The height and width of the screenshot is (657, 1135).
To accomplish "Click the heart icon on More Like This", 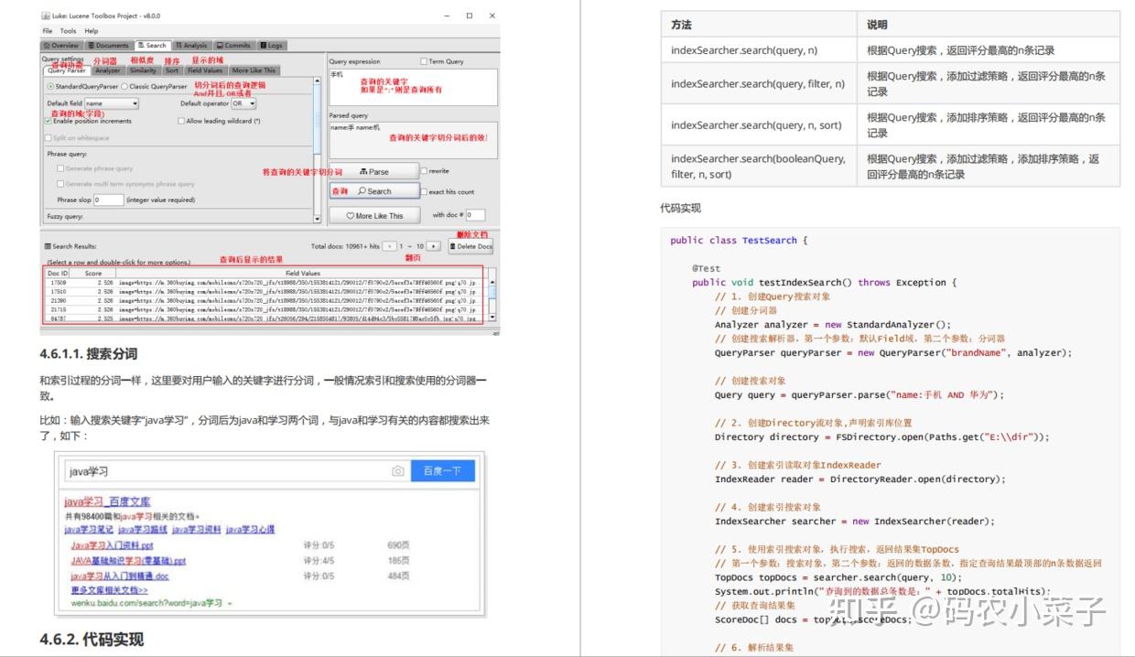I will tap(351, 216).
